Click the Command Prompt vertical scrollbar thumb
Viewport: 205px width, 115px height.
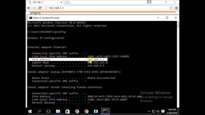(x=178, y=26)
